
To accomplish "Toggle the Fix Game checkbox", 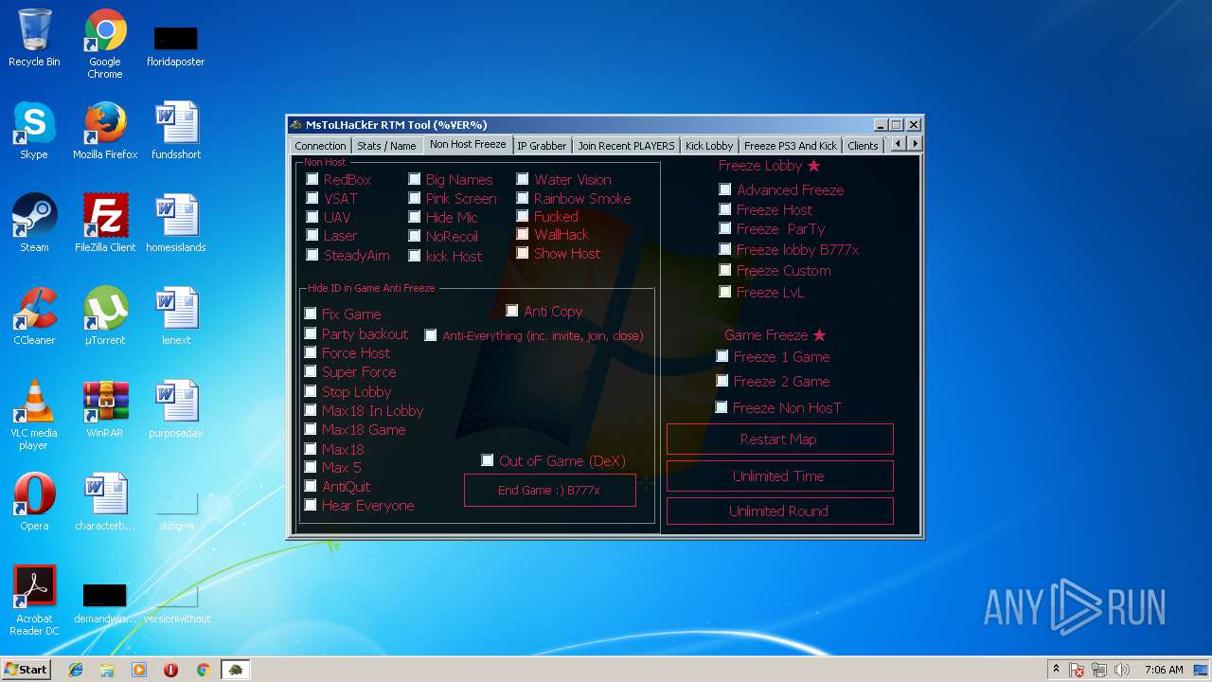I will click(311, 314).
